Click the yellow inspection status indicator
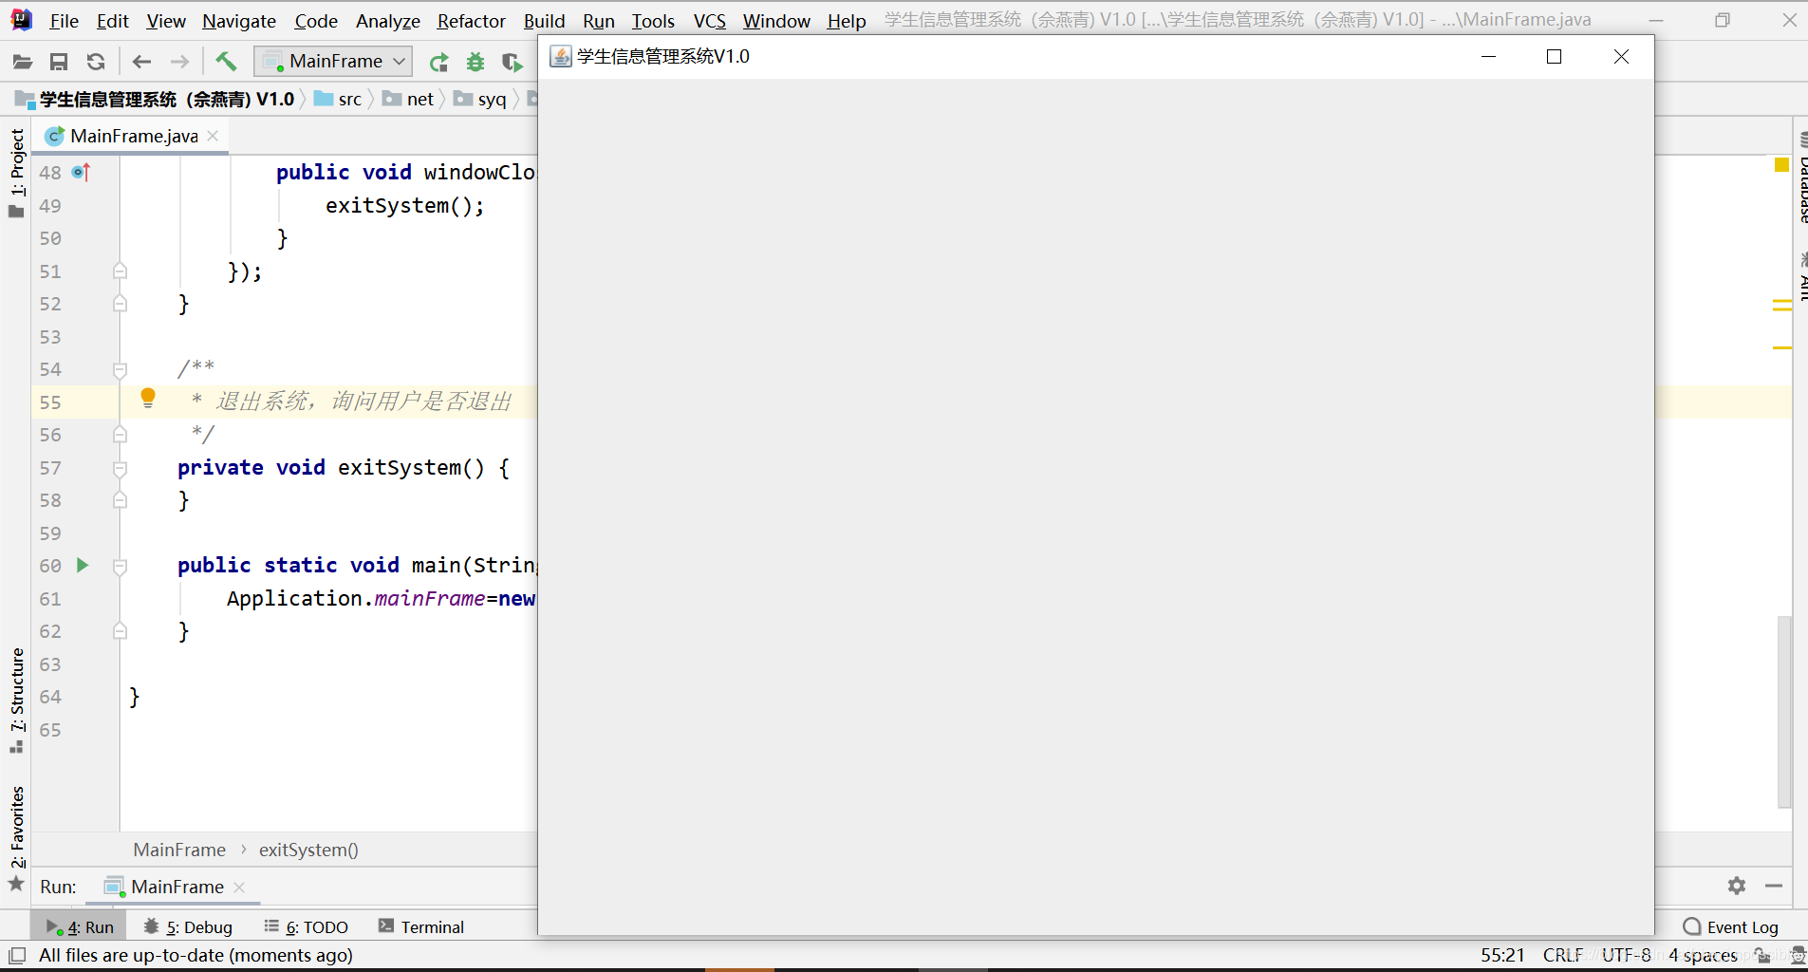 point(1781,165)
